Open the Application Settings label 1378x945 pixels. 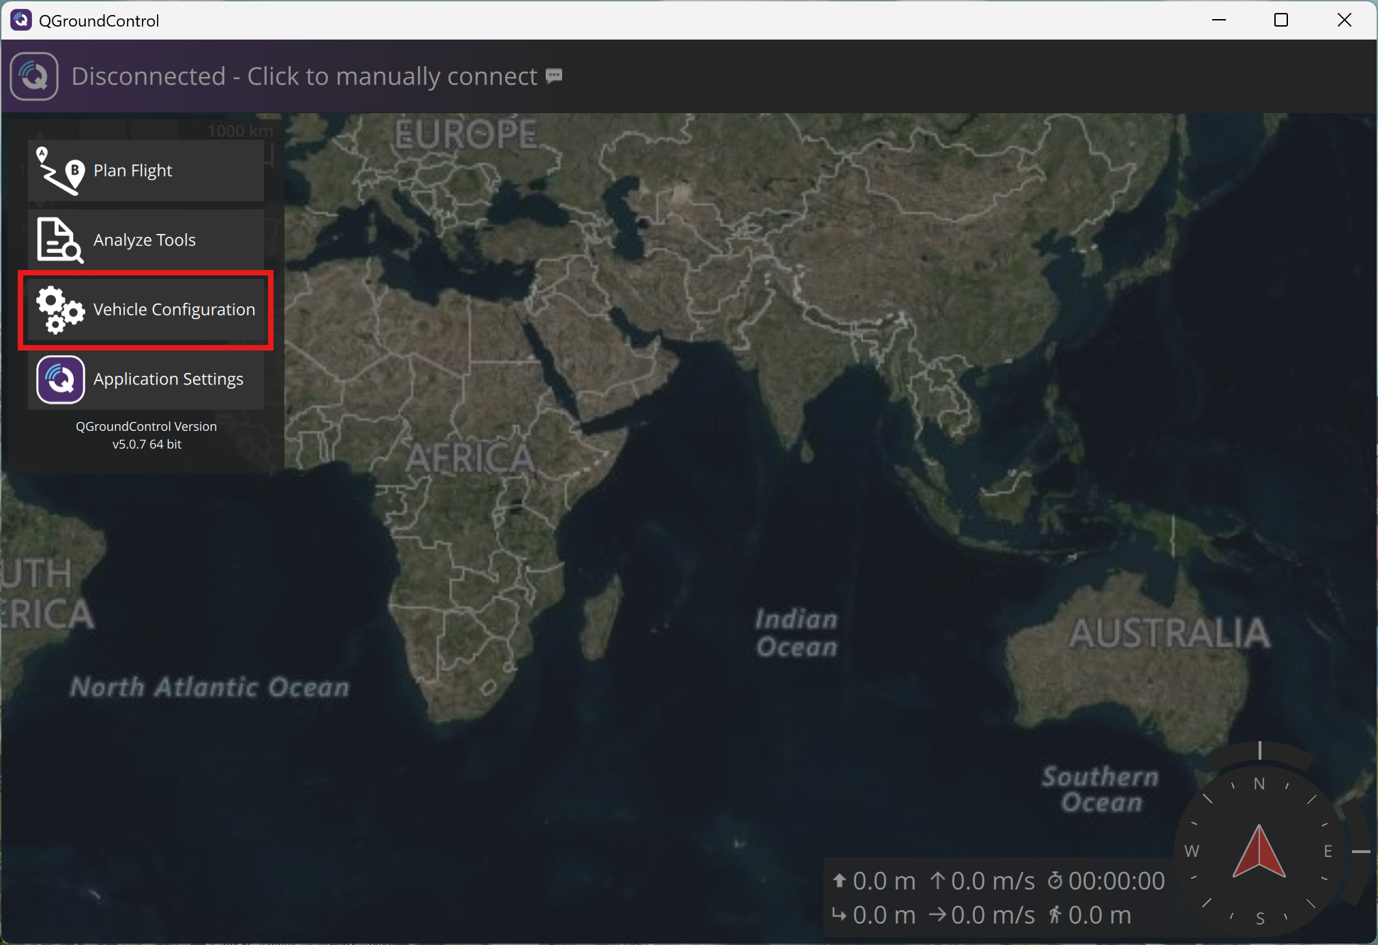point(168,379)
